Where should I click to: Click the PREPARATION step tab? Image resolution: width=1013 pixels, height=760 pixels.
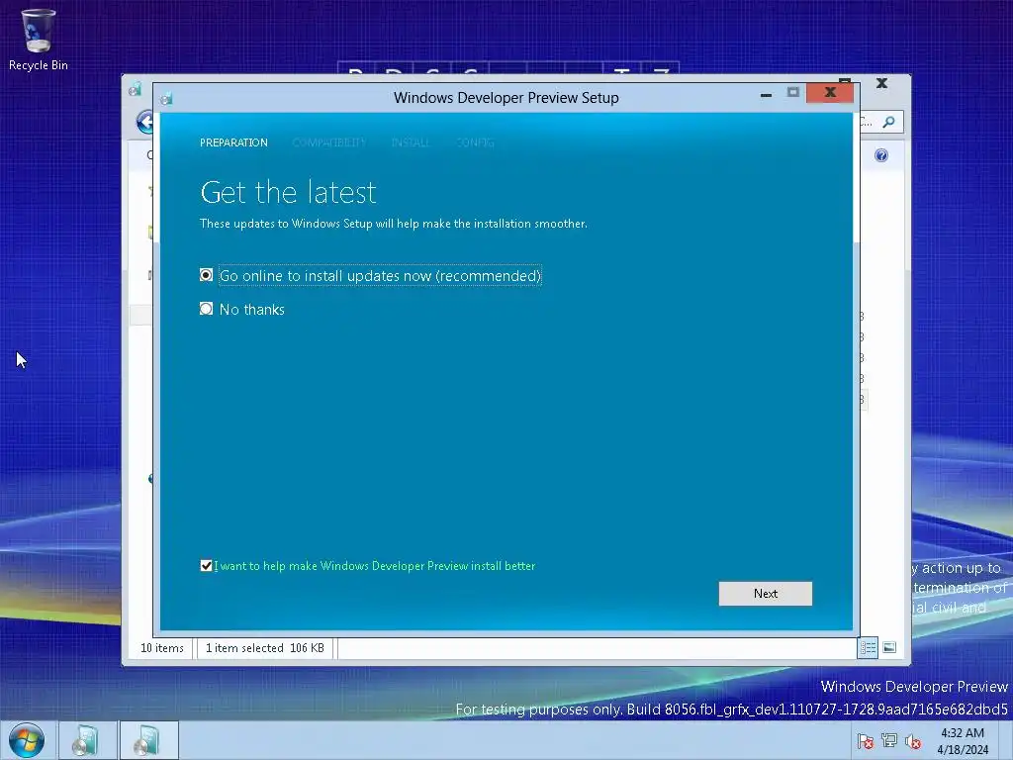(x=233, y=142)
